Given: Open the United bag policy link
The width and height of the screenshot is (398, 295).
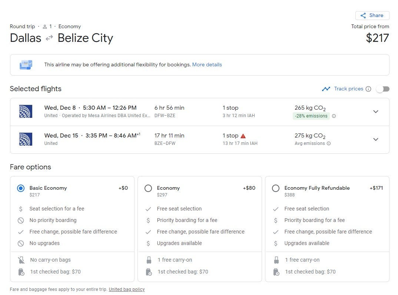Looking at the screenshot, I should tap(127, 289).
